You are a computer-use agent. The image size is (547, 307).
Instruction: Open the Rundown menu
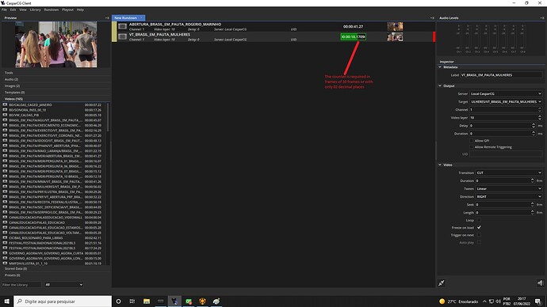click(52, 9)
